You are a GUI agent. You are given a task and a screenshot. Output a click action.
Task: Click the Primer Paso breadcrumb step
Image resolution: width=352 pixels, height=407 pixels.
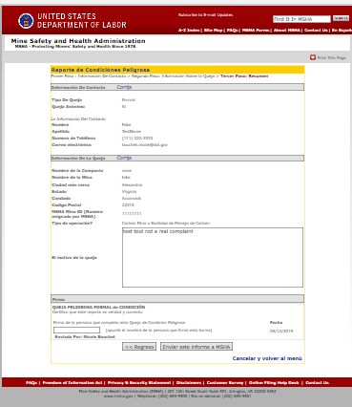click(x=89, y=76)
